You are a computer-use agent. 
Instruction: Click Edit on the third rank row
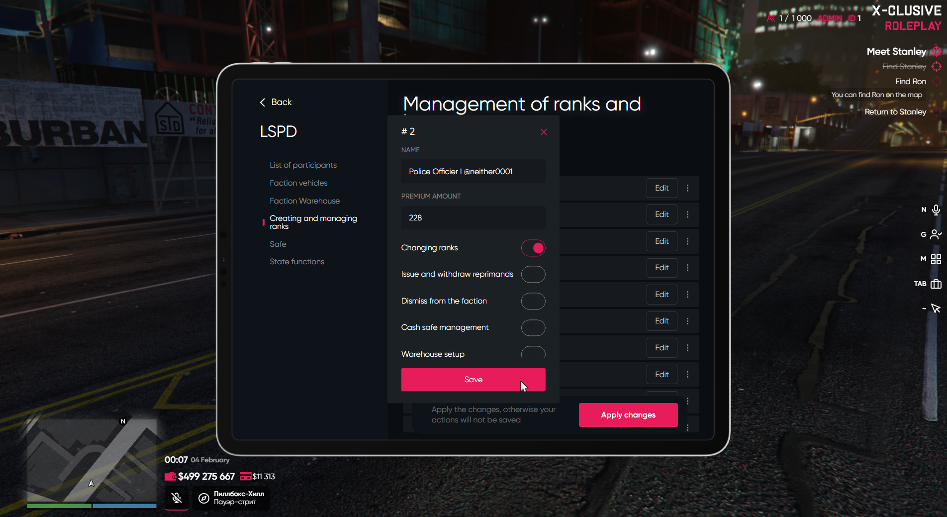pos(662,241)
